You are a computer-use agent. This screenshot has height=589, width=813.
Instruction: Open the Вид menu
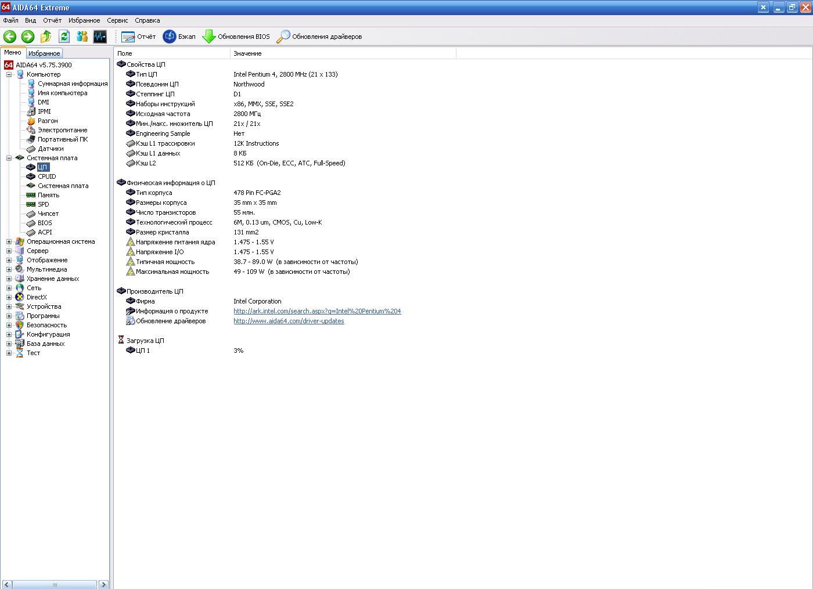(x=30, y=20)
